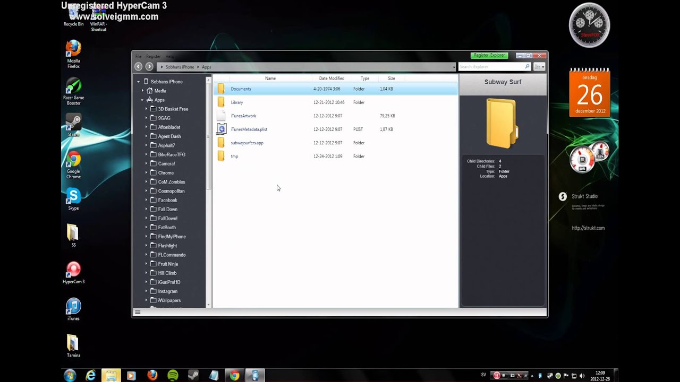The image size is (680, 382).
Task: Click the green Register iExplorer button
Action: [489, 55]
